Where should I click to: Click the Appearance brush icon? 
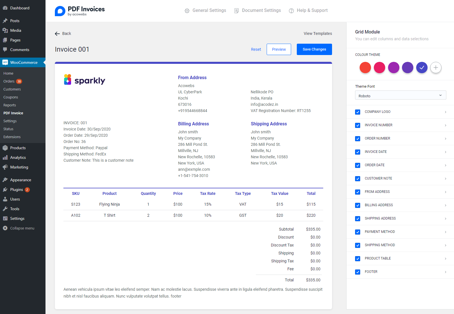5,180
